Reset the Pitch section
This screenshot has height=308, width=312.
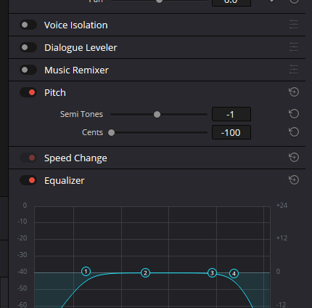(x=294, y=92)
